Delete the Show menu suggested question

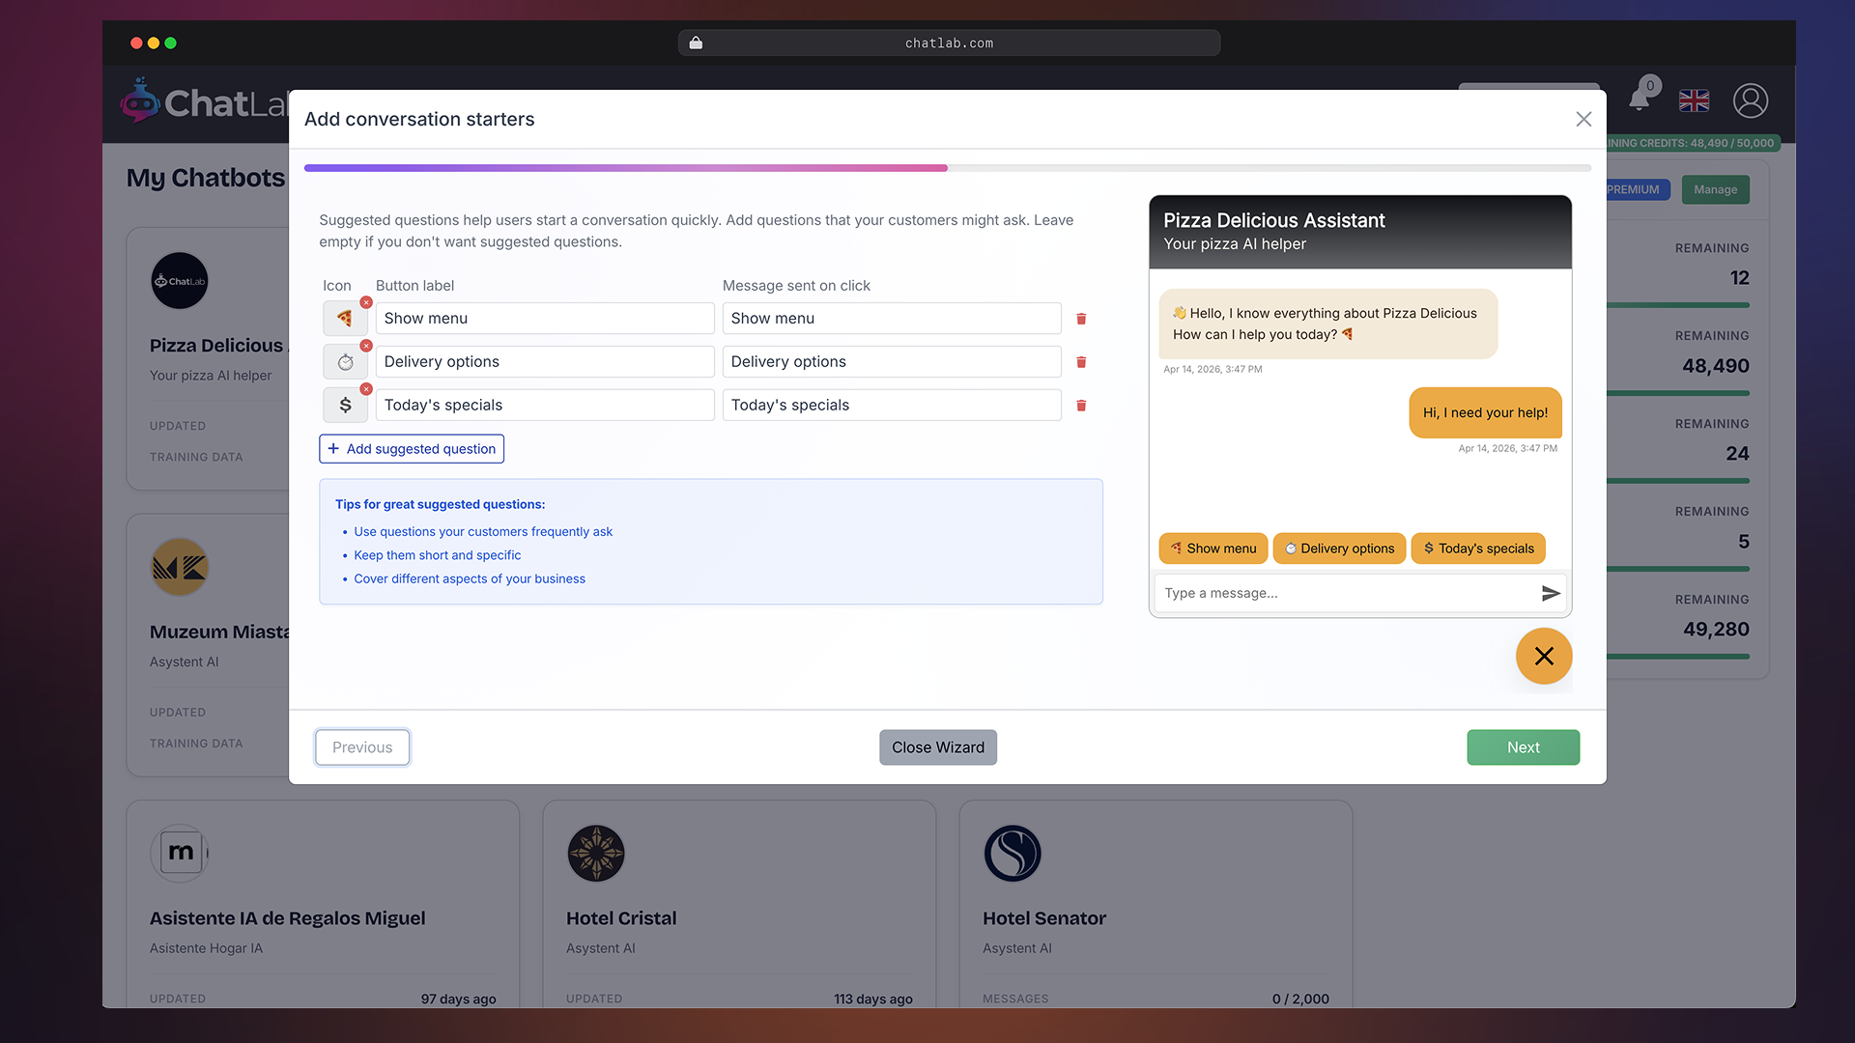pyautogui.click(x=1081, y=319)
